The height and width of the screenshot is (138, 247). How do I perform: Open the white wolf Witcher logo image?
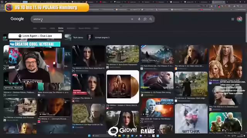(x=191, y=118)
